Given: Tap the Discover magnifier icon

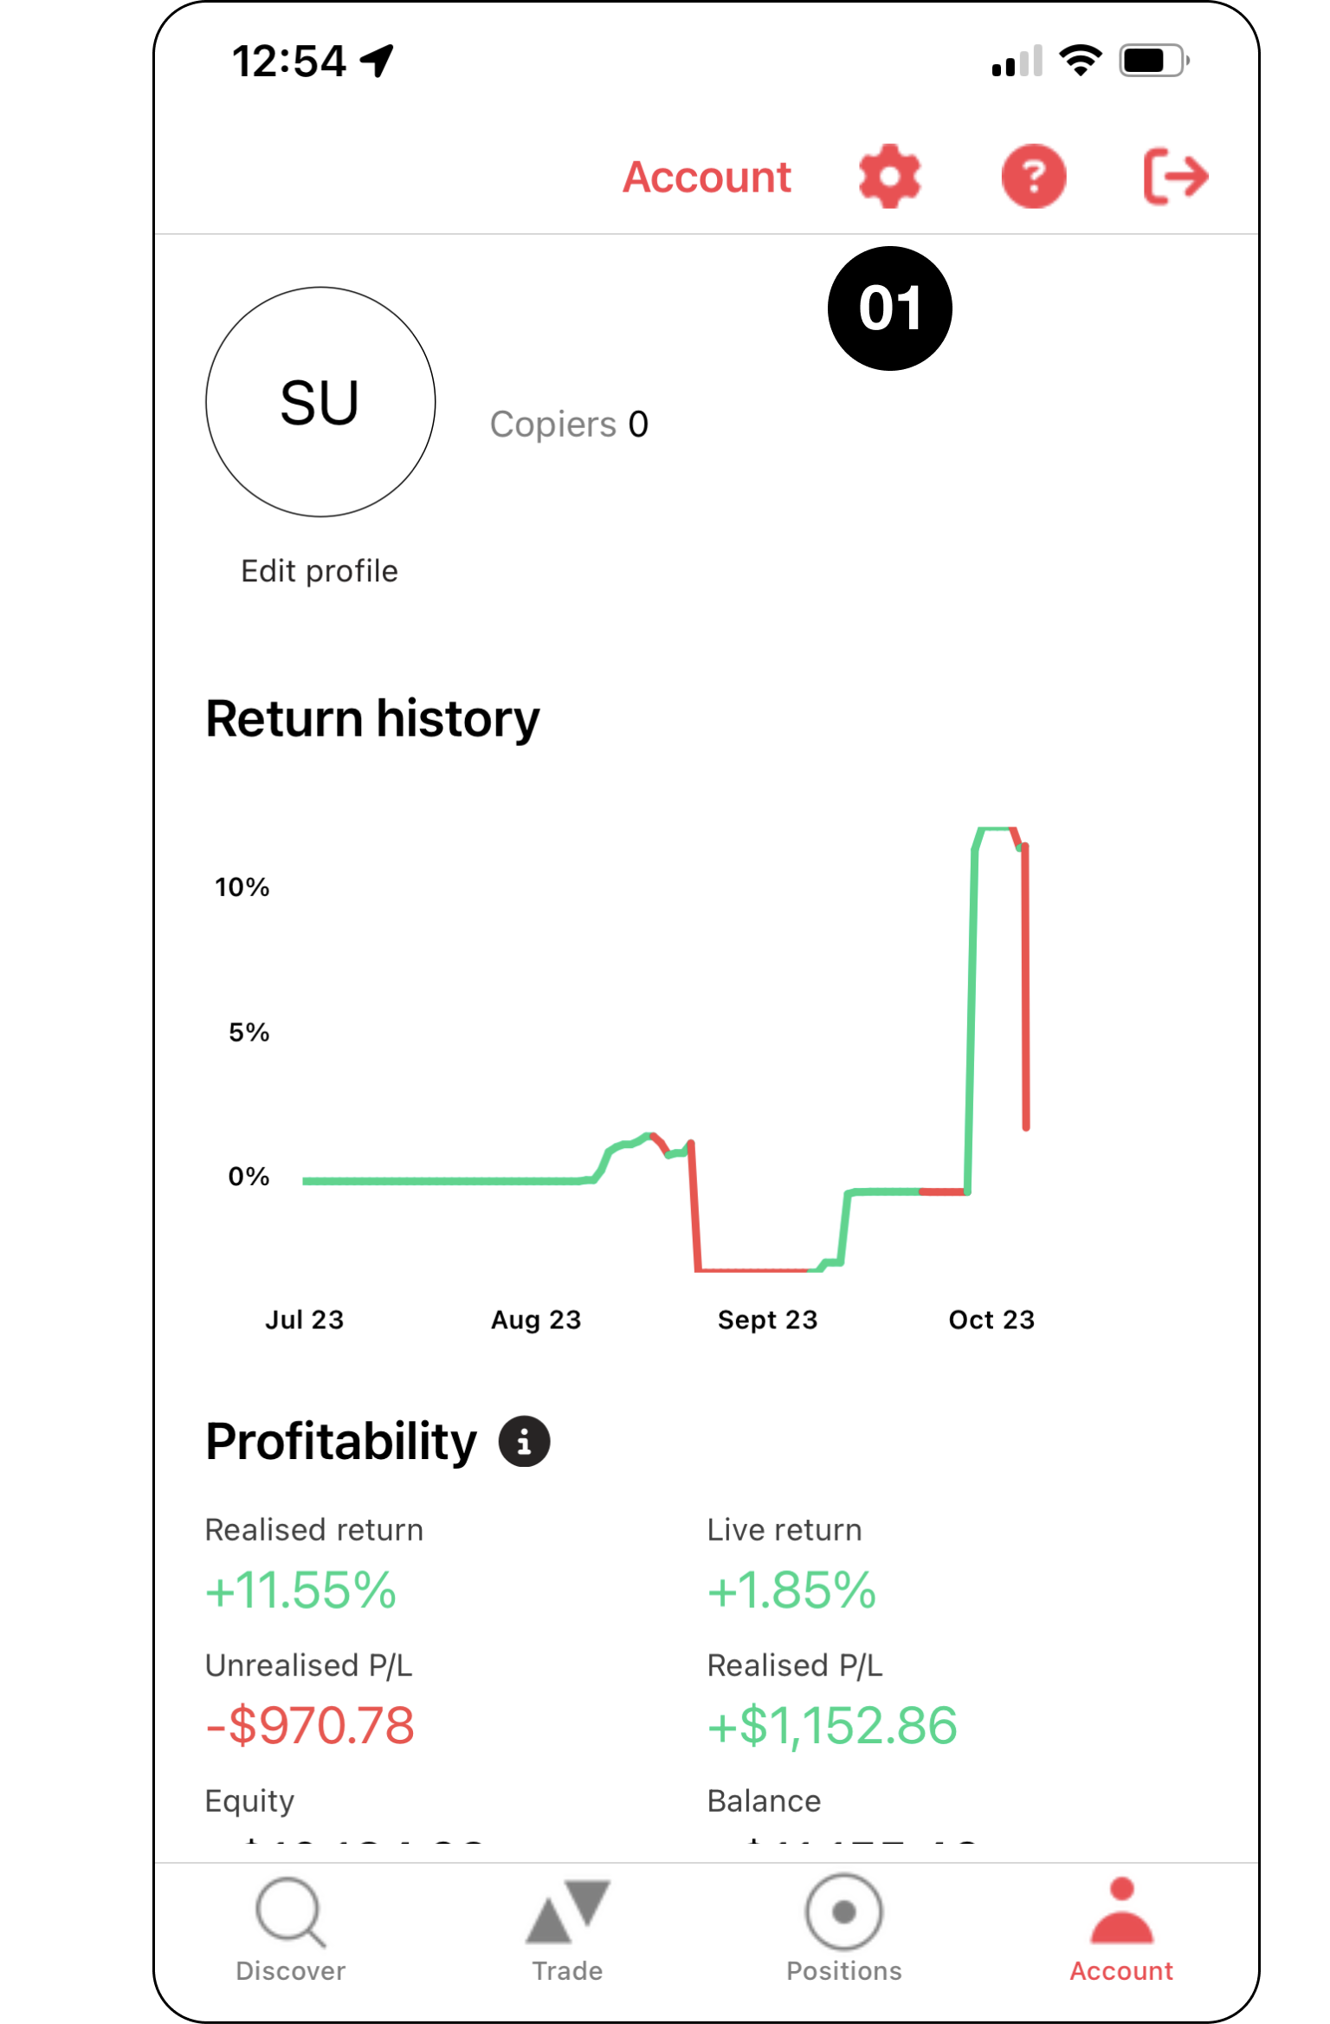Looking at the screenshot, I should pos(290,1912).
